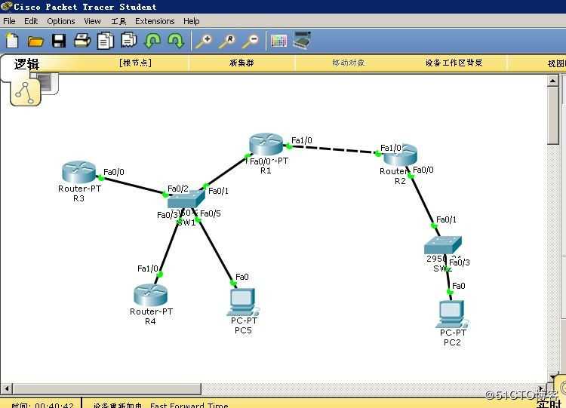Screen dimensions: 566x408
Task: Click the Fast Forward Time button
Action: 189,405
